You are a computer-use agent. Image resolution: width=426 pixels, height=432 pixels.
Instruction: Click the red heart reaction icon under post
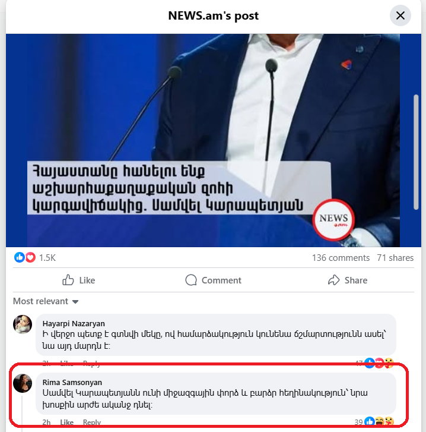30,258
